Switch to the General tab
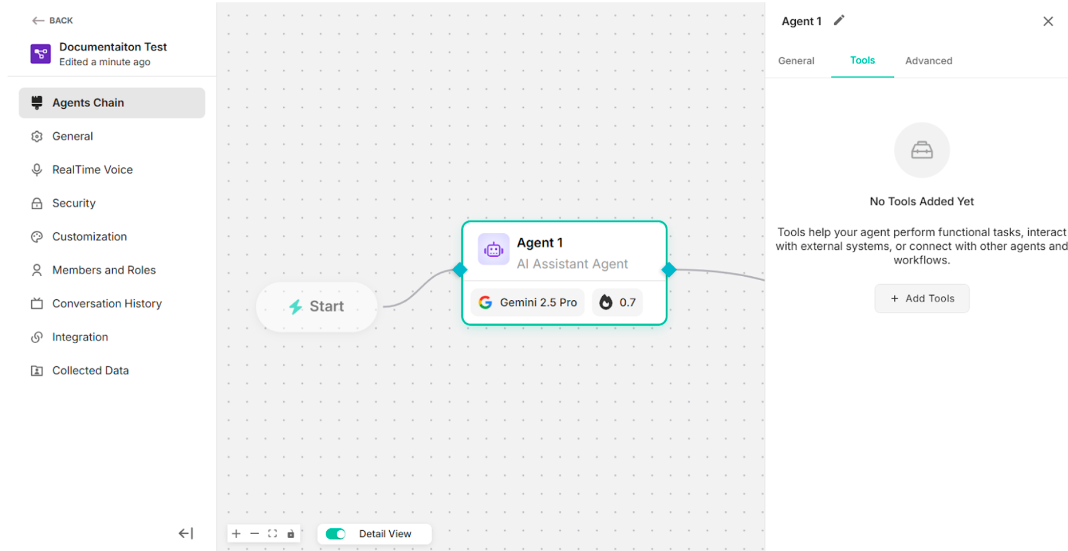 796,61
